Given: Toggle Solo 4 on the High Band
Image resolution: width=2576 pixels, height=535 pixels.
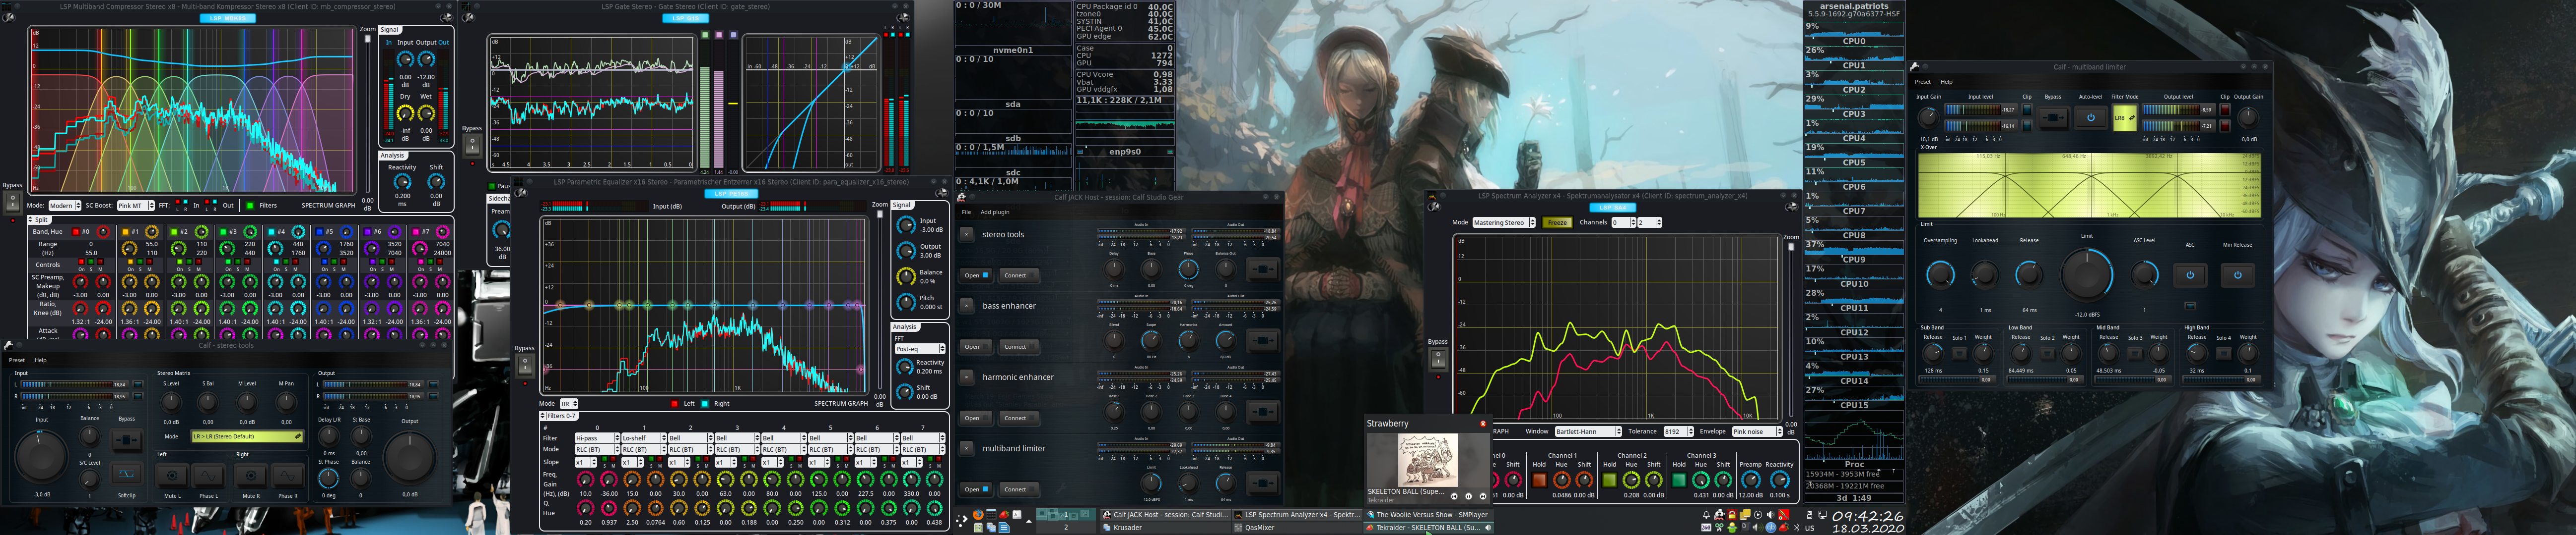Looking at the screenshot, I should (2223, 353).
